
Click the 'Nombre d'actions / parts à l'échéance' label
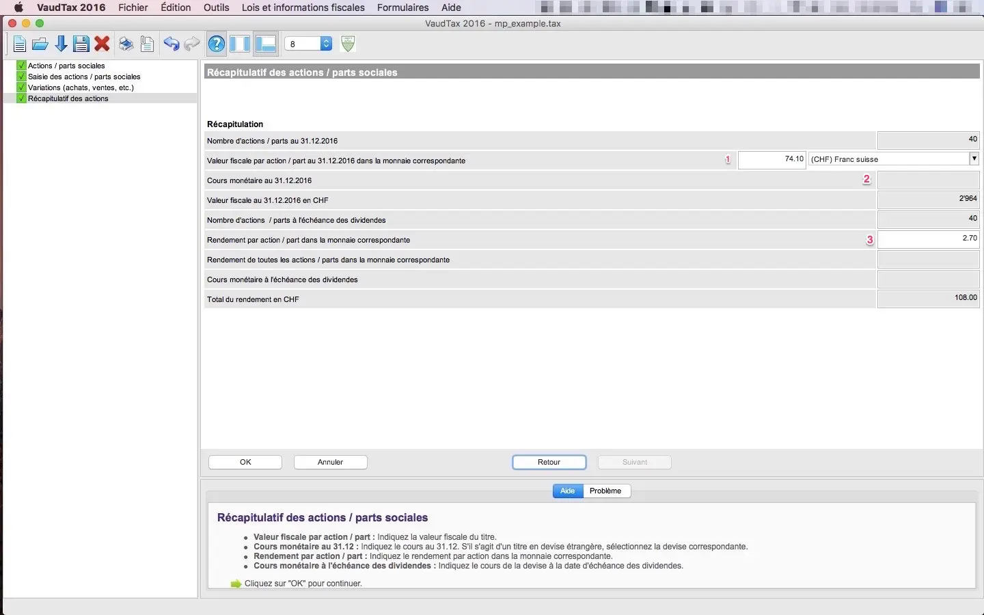[297, 220]
